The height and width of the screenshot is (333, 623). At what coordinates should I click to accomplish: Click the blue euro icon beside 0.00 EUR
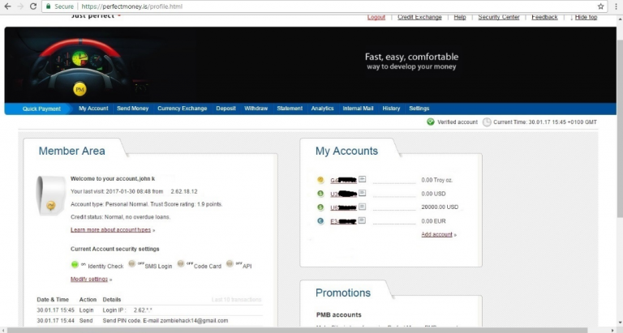(x=320, y=221)
